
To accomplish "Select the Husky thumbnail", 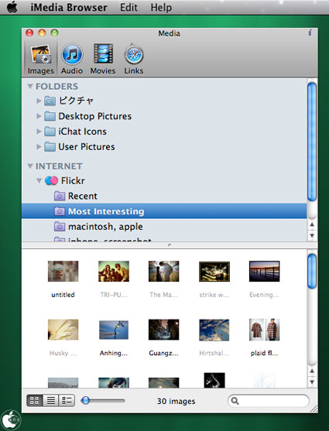I will point(63,330).
